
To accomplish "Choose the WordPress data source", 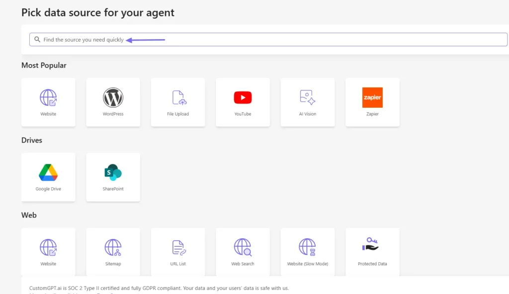I will pos(113,102).
